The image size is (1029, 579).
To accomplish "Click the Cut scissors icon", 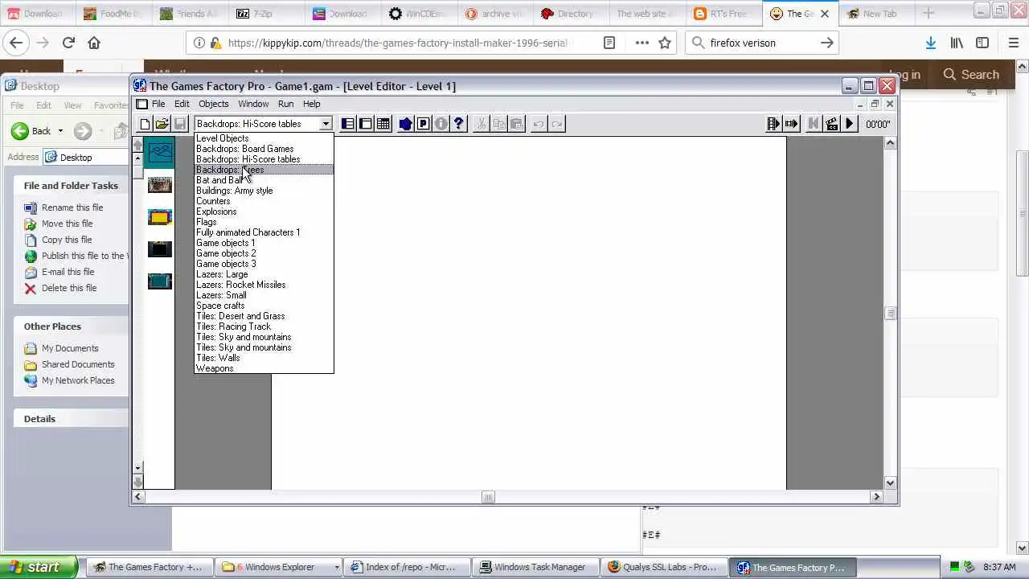I will click(x=481, y=124).
